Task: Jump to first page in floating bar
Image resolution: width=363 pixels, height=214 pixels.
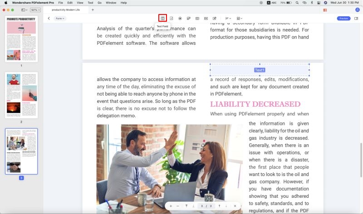Action: click(x=186, y=206)
